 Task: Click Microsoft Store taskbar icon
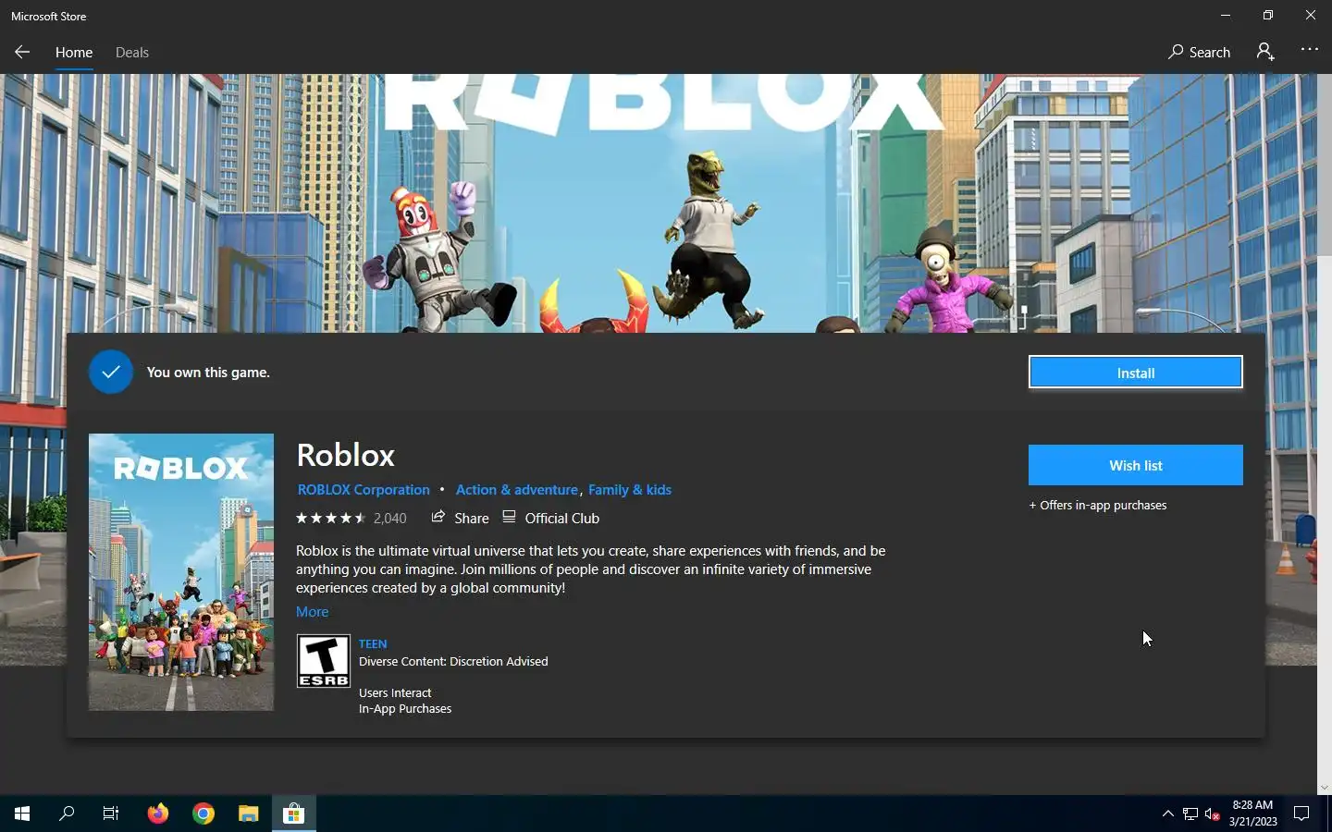pyautogui.click(x=294, y=814)
